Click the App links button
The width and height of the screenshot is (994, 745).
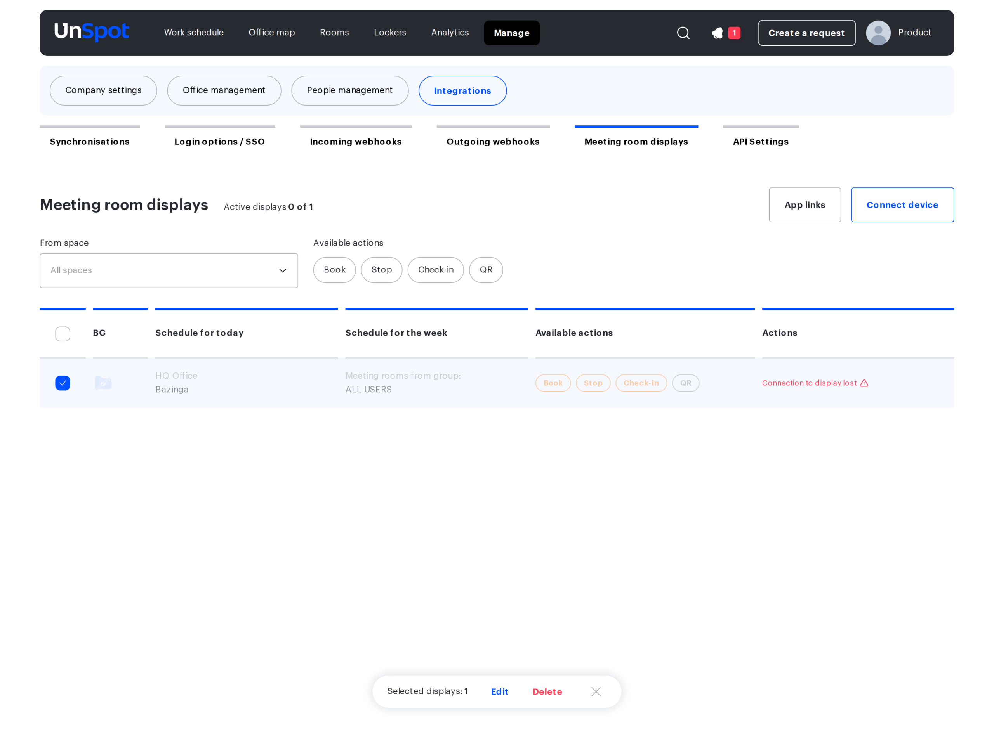tap(805, 205)
